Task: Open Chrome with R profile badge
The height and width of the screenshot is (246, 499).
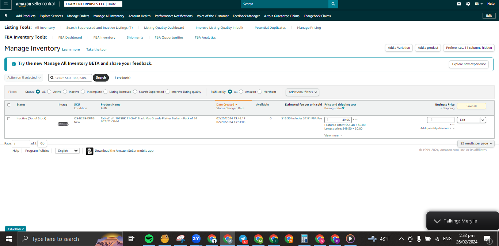Action: [335, 239]
